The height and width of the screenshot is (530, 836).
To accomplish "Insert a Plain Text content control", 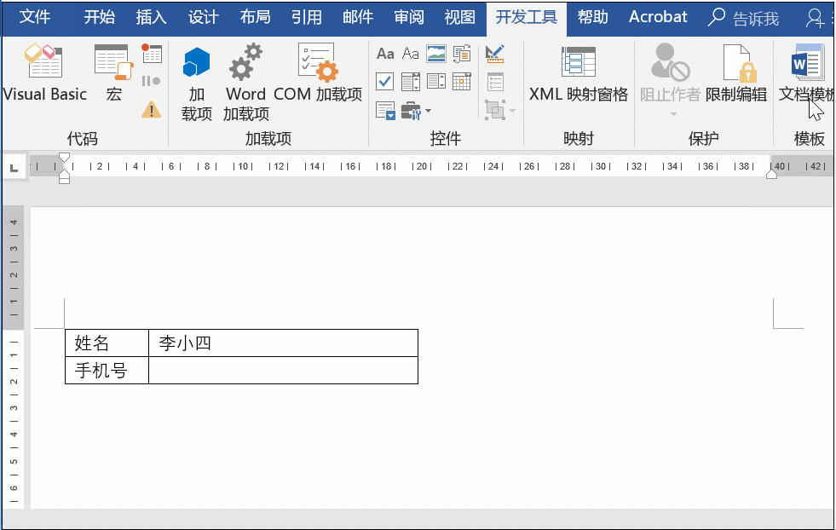I will (x=409, y=53).
